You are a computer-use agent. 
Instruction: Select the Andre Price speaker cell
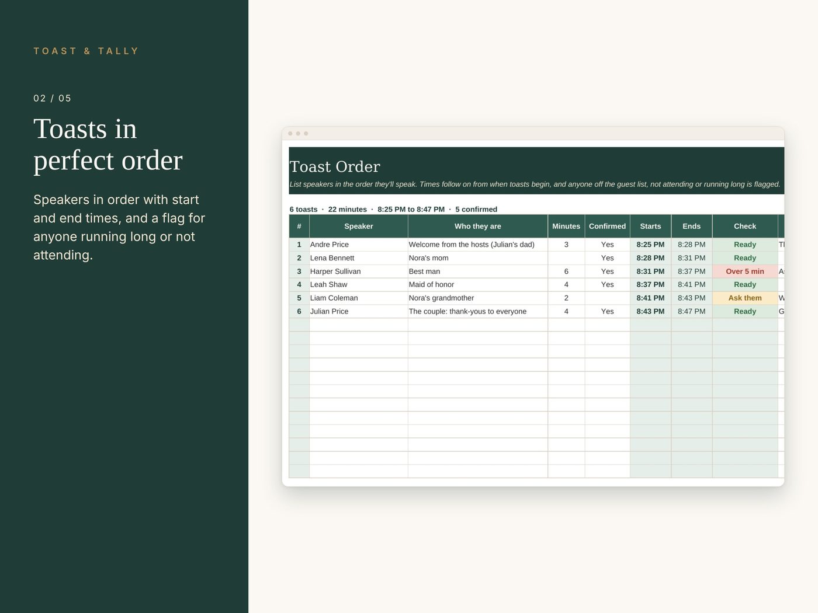point(358,245)
